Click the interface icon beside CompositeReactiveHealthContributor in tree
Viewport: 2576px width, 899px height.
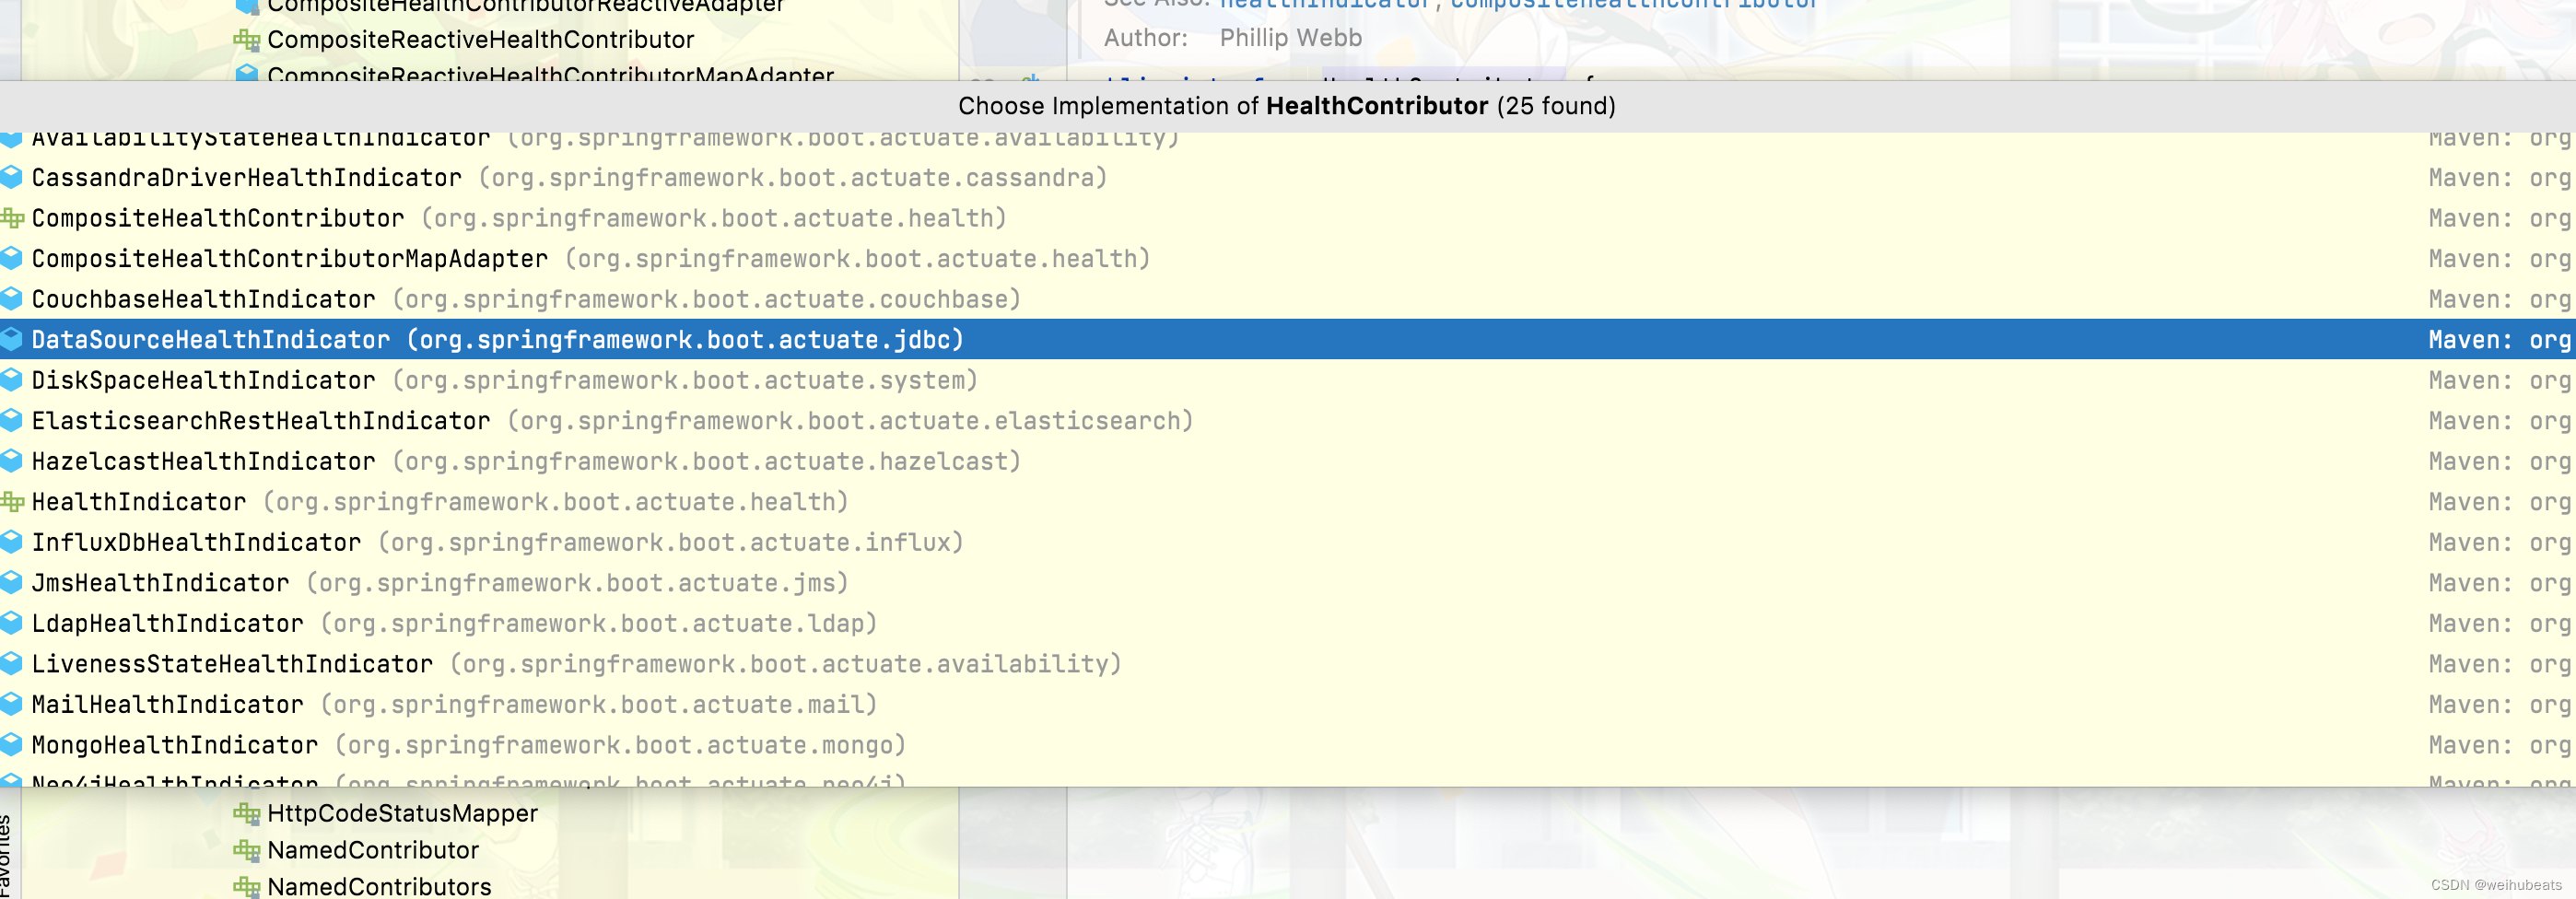[246, 39]
